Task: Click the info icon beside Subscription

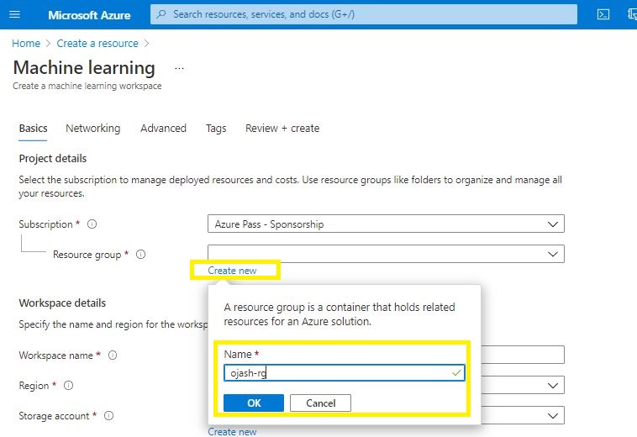Action: click(x=92, y=224)
